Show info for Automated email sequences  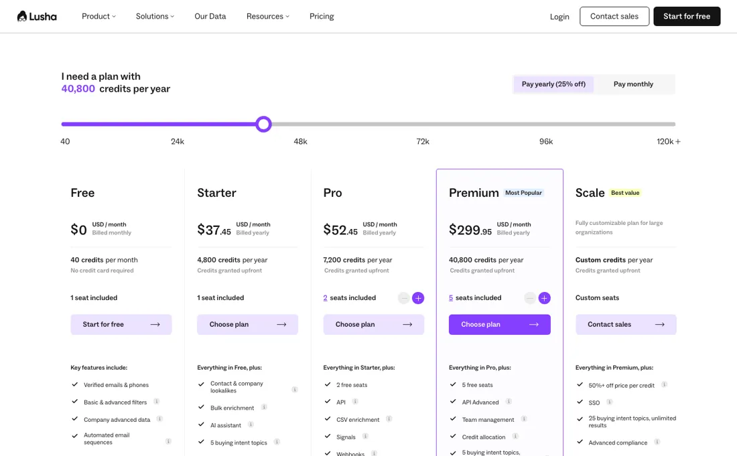[x=168, y=441]
